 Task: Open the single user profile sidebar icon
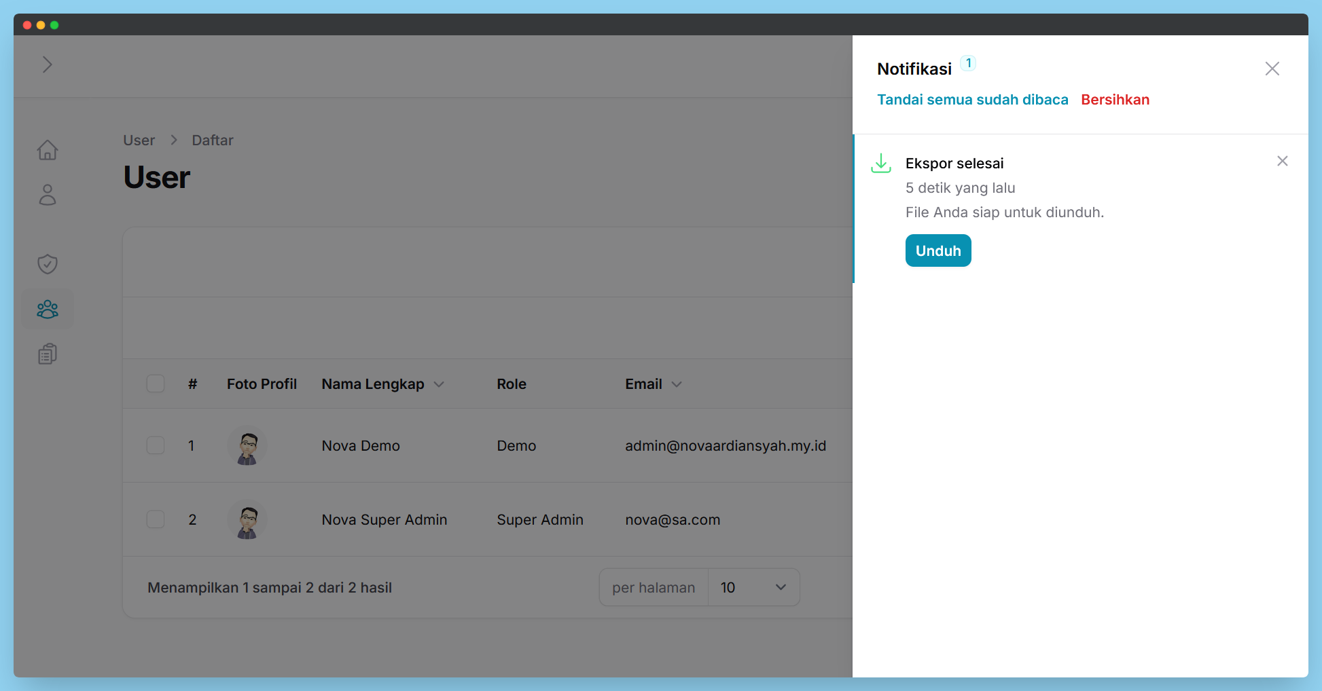[48, 195]
